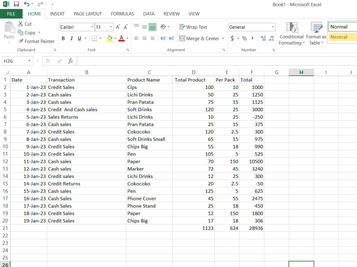Screen dimensions: 357x267
Task: Select the Neutral cell style swatch
Action: 342,37
